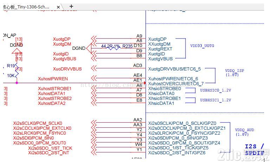This screenshot has height=162, width=270.
Task: Click the USBHSIC1_1.2V label
Action: [216, 100]
